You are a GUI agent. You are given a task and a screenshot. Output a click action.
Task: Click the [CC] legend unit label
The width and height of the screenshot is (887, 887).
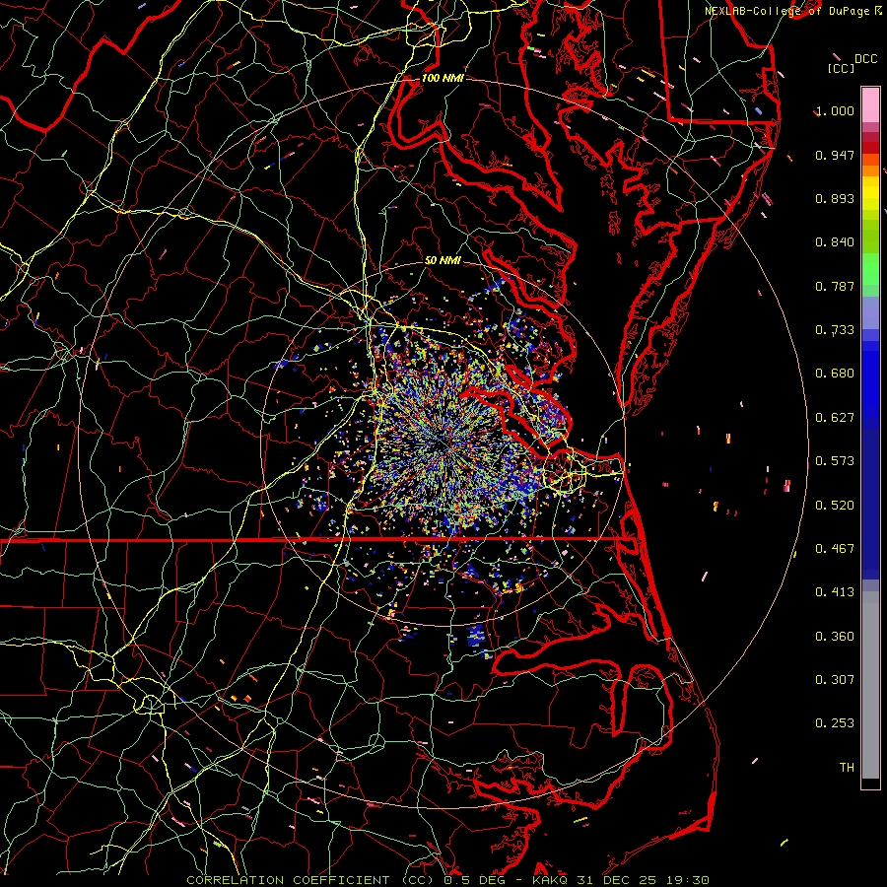(x=841, y=68)
